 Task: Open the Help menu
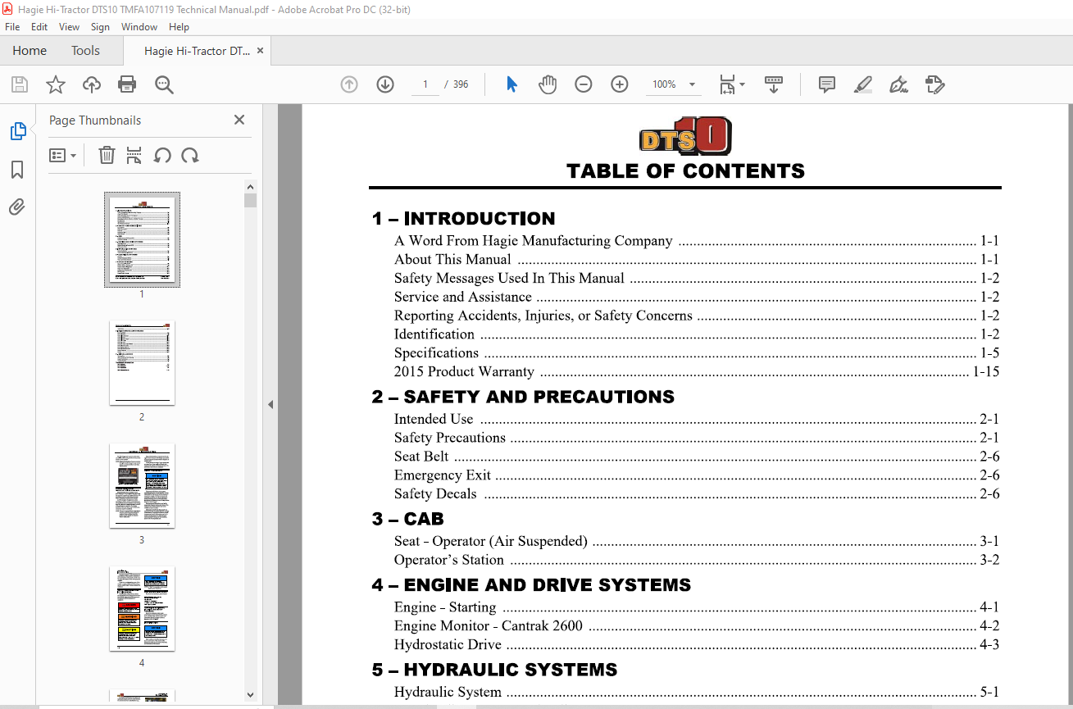tap(179, 27)
